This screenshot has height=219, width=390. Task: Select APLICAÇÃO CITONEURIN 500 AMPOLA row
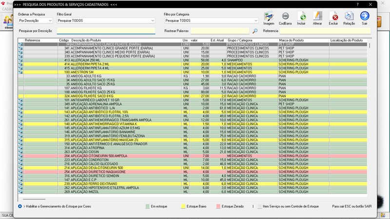pyautogui.click(x=97, y=156)
